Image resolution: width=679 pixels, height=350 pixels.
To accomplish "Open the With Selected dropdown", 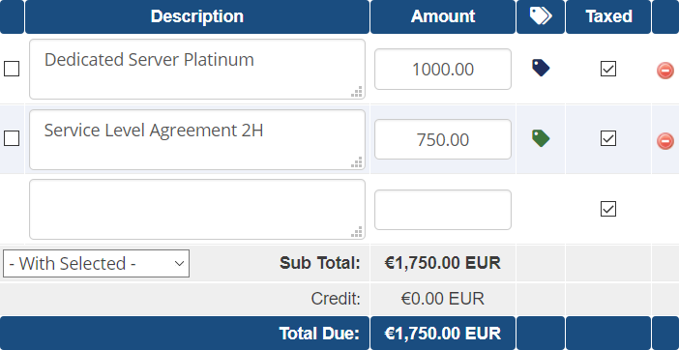I will (96, 264).
